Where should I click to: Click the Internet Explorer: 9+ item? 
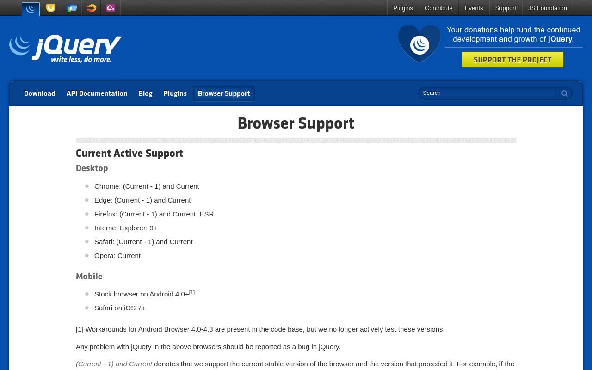coord(126,228)
